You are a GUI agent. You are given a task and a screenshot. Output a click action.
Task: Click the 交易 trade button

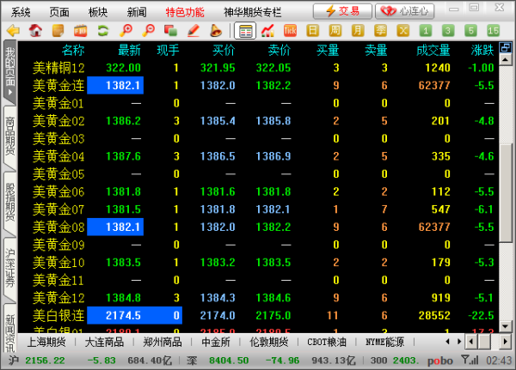click(x=342, y=11)
